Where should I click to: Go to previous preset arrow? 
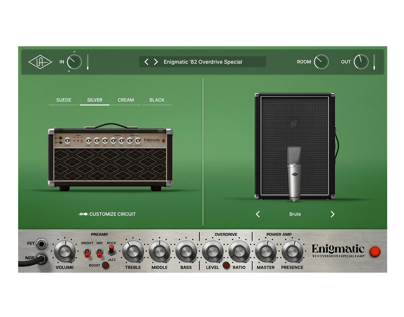tap(146, 62)
